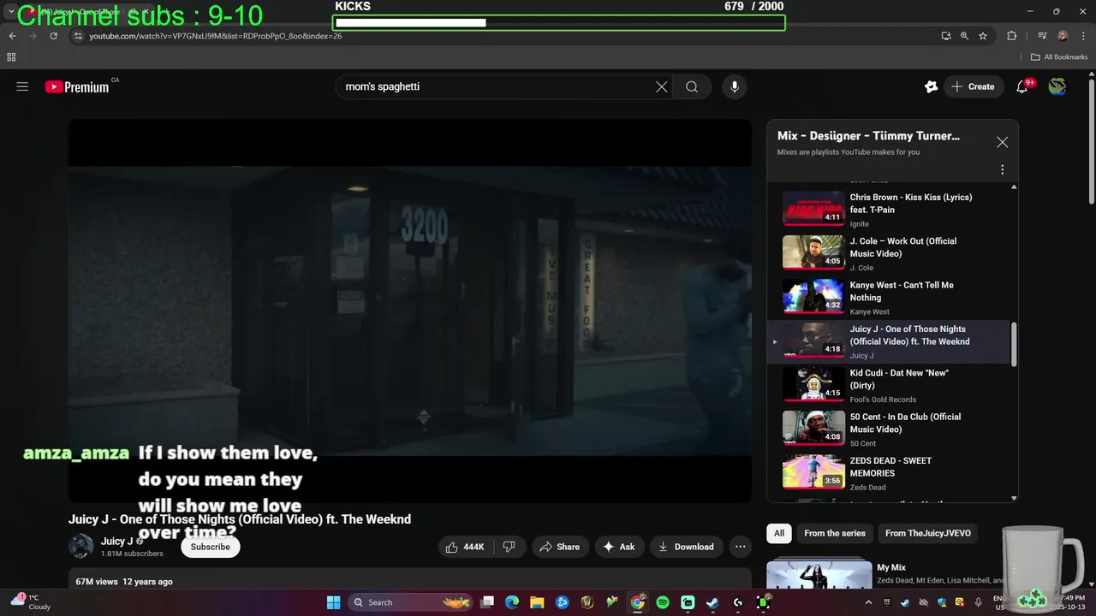
Task: Open weather widget showing Cloudy
Action: [x=31, y=602]
